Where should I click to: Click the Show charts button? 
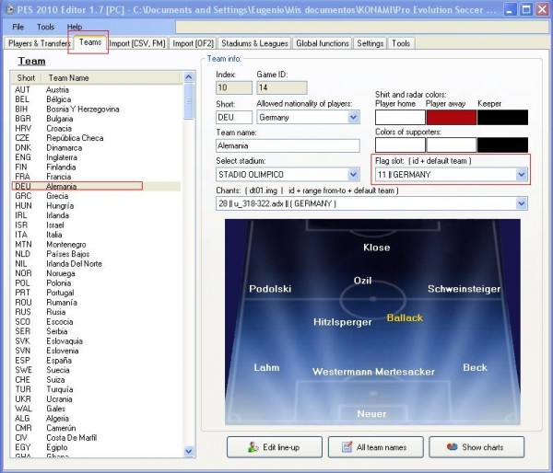(x=477, y=447)
